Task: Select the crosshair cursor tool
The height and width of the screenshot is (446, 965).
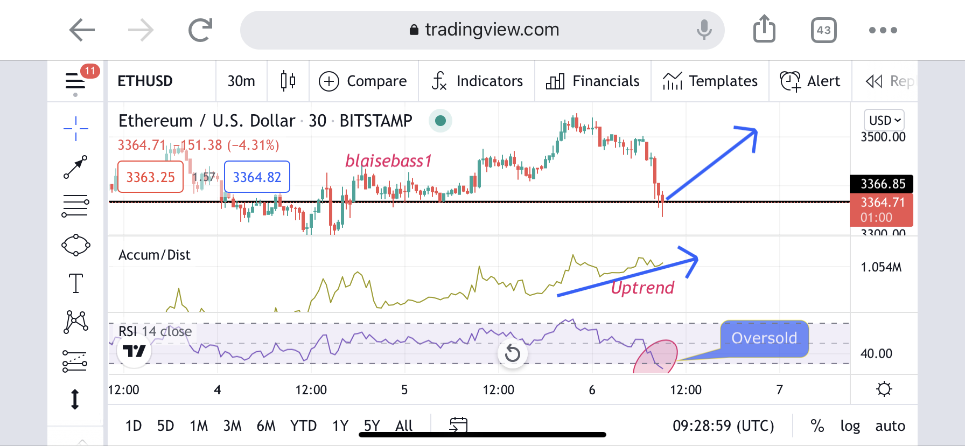Action: point(75,129)
